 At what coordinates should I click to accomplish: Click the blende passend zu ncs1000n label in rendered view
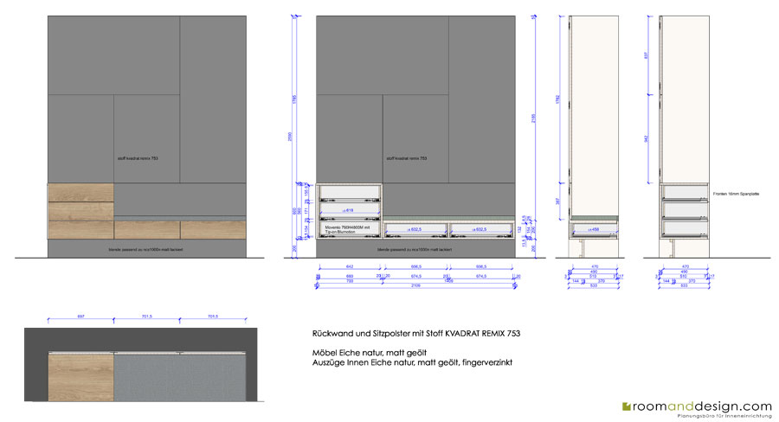pyautogui.click(x=145, y=250)
